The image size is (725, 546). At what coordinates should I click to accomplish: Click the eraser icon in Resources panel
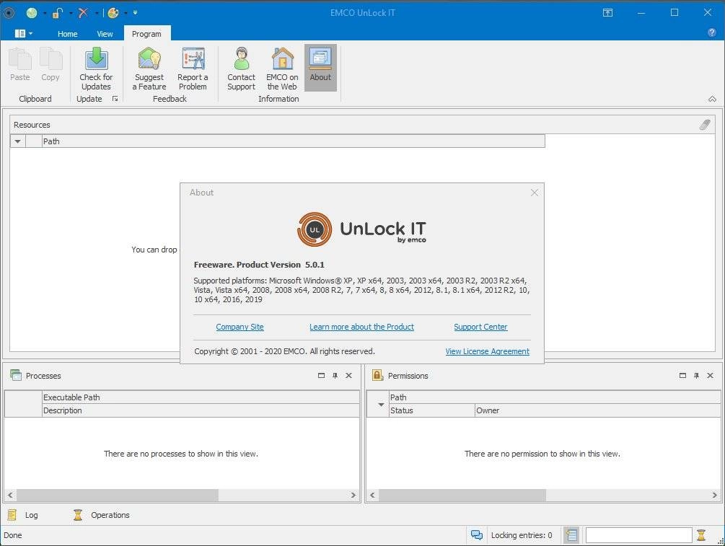point(705,124)
